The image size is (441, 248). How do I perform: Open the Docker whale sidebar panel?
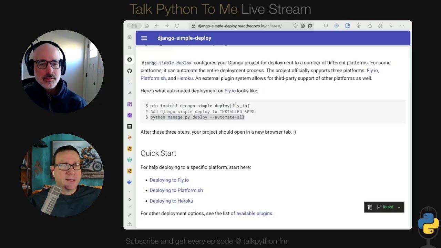pyautogui.click(x=130, y=182)
